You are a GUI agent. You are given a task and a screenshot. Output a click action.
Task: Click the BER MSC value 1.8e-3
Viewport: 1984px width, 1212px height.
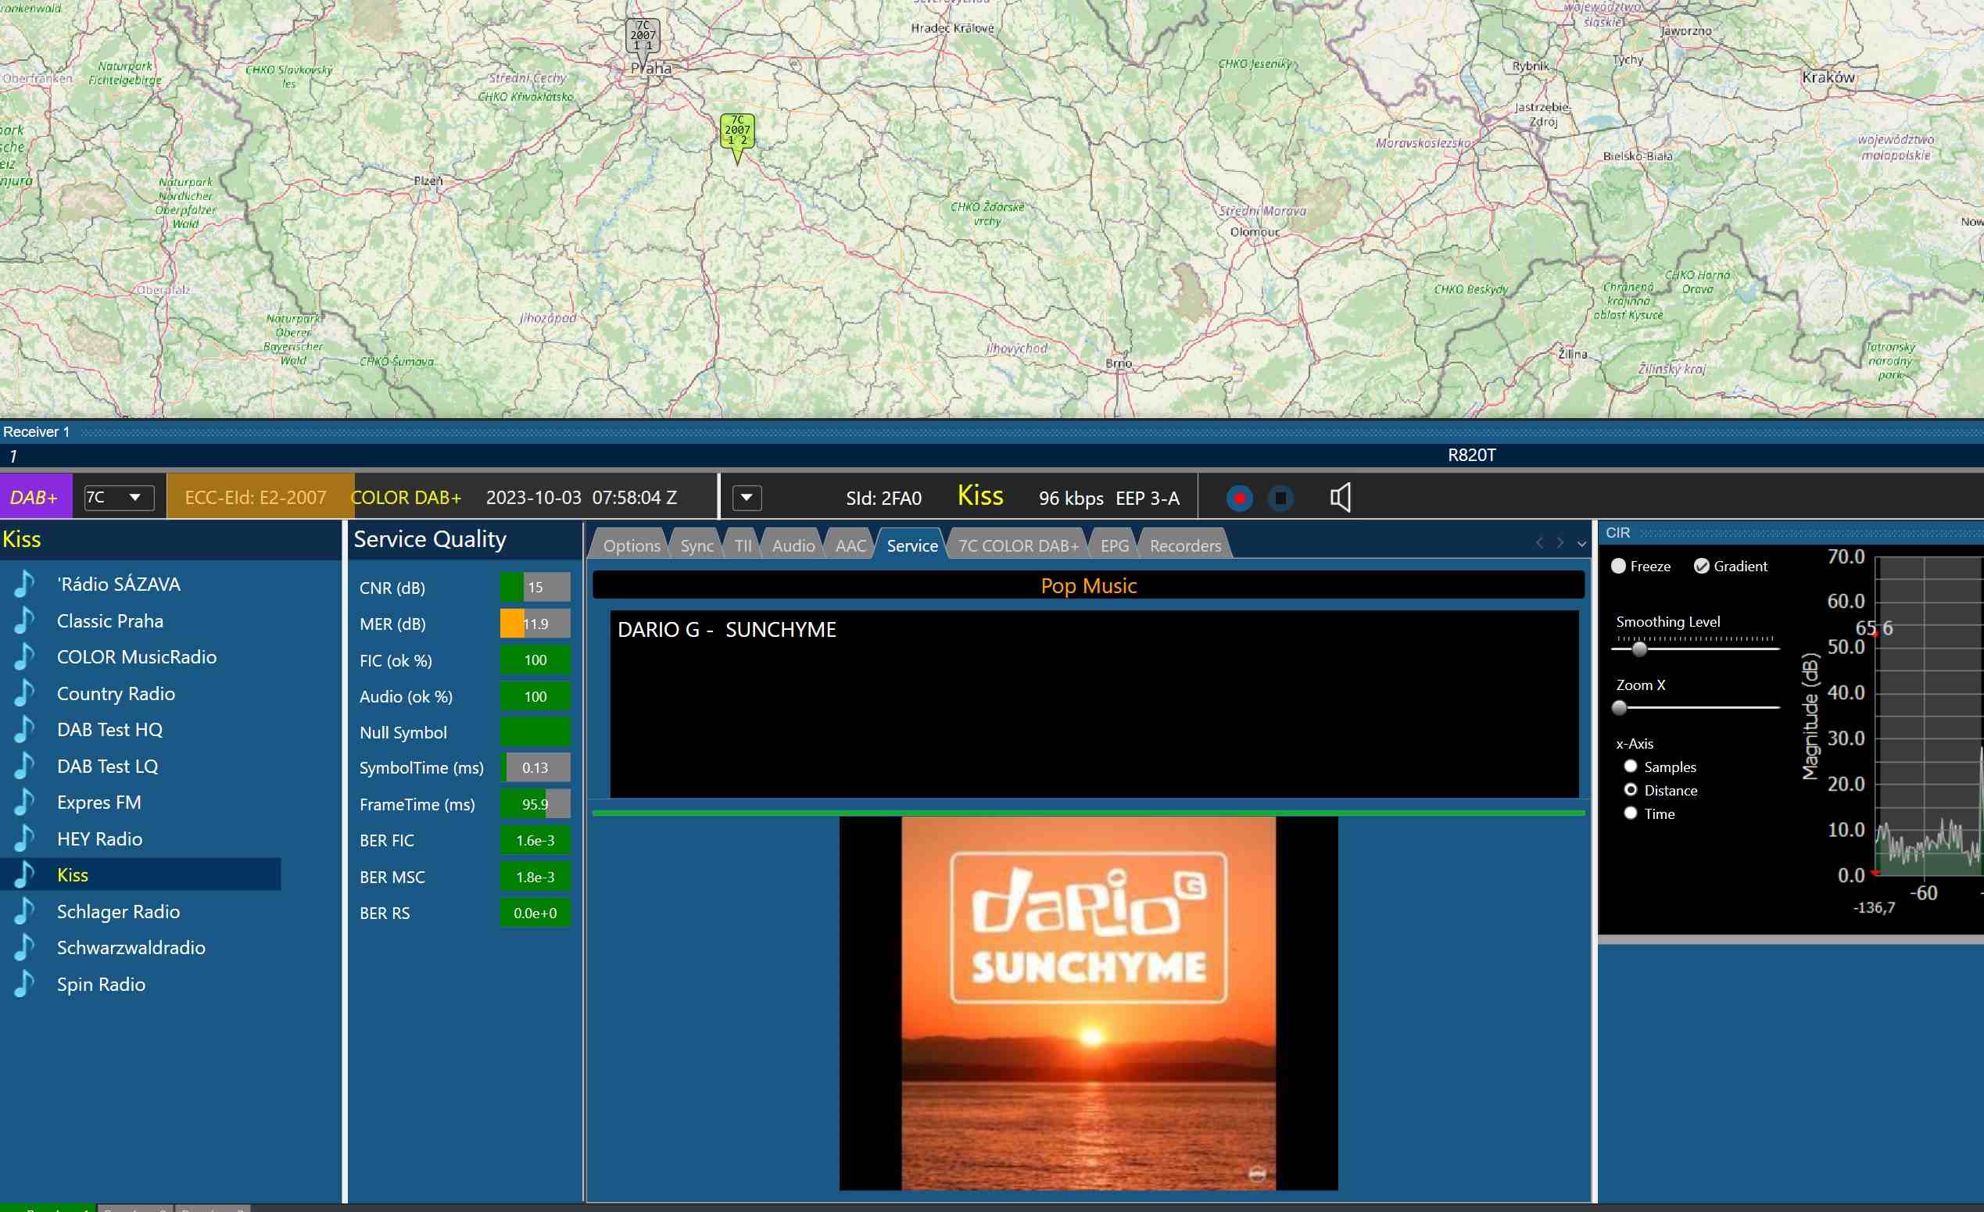535,877
